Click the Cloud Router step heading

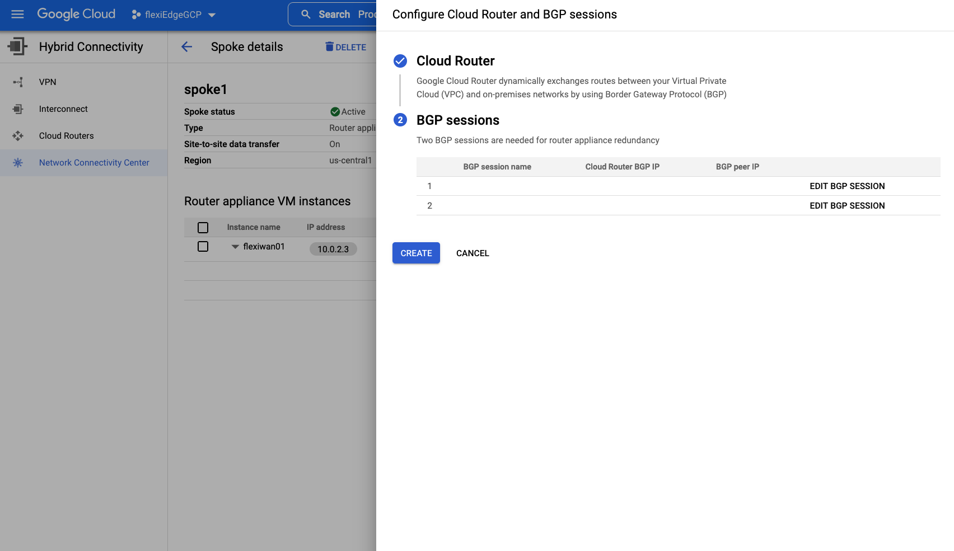pyautogui.click(x=456, y=61)
